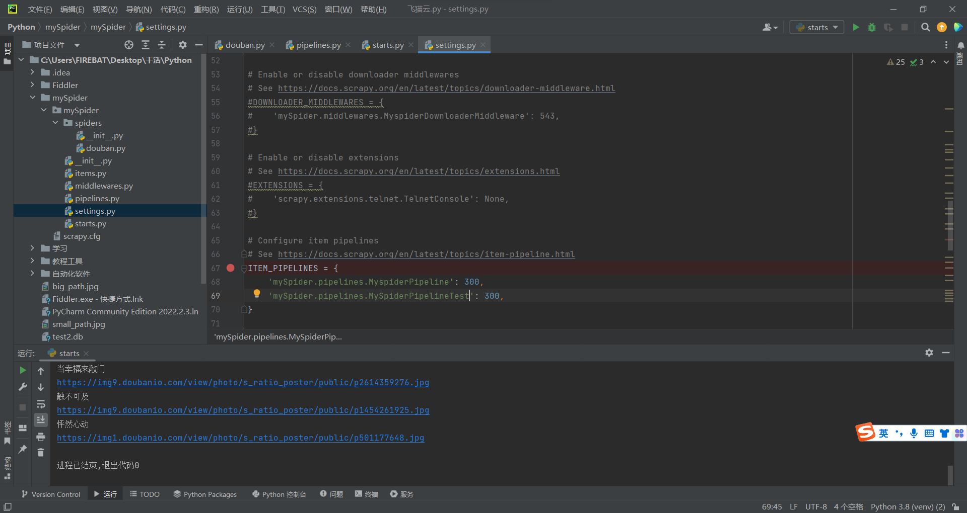This screenshot has width=967, height=513.
Task: Jump to next highlighted problem arrow
Action: tap(946, 62)
